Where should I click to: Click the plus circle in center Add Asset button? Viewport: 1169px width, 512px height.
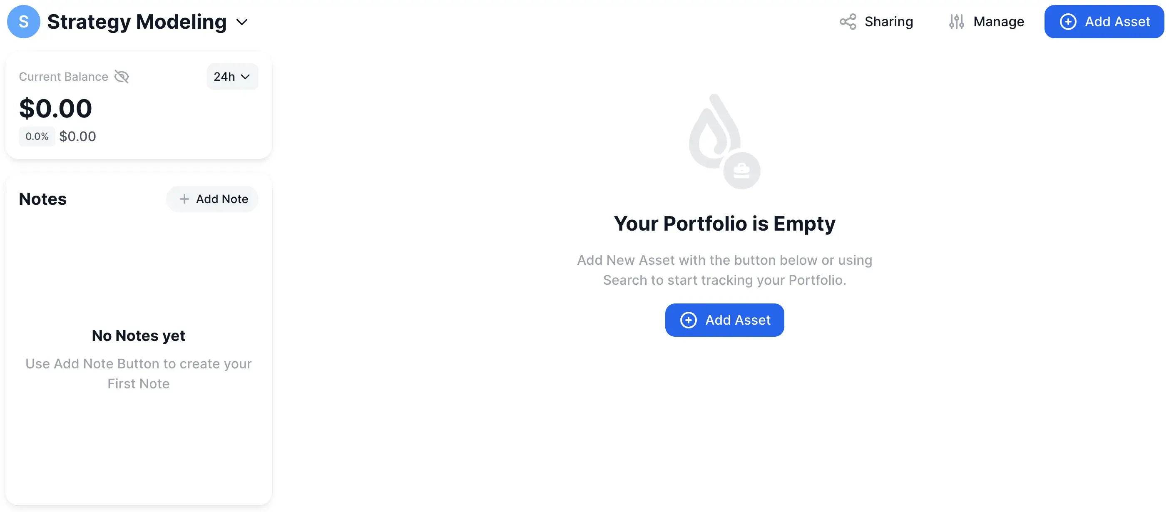pyautogui.click(x=689, y=320)
